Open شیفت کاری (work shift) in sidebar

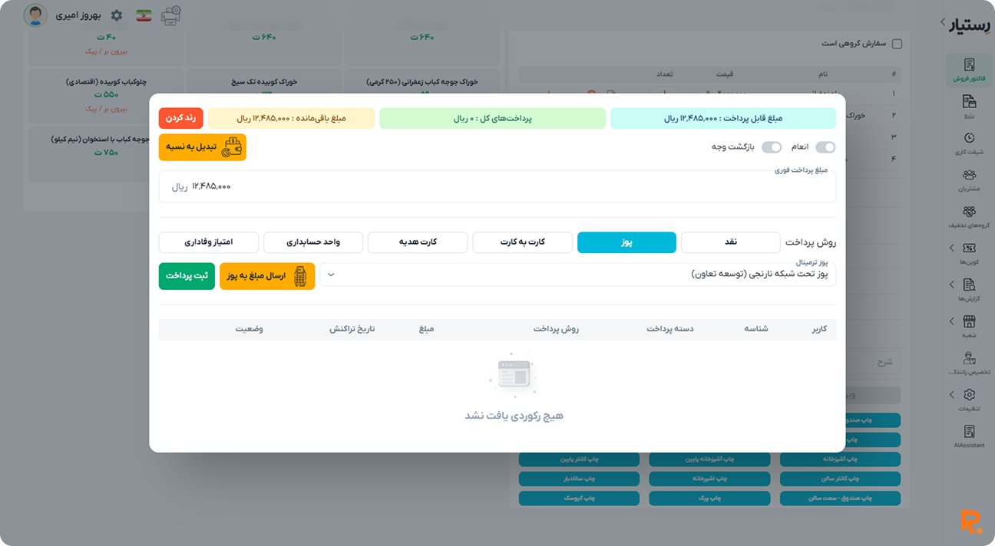coord(969,143)
